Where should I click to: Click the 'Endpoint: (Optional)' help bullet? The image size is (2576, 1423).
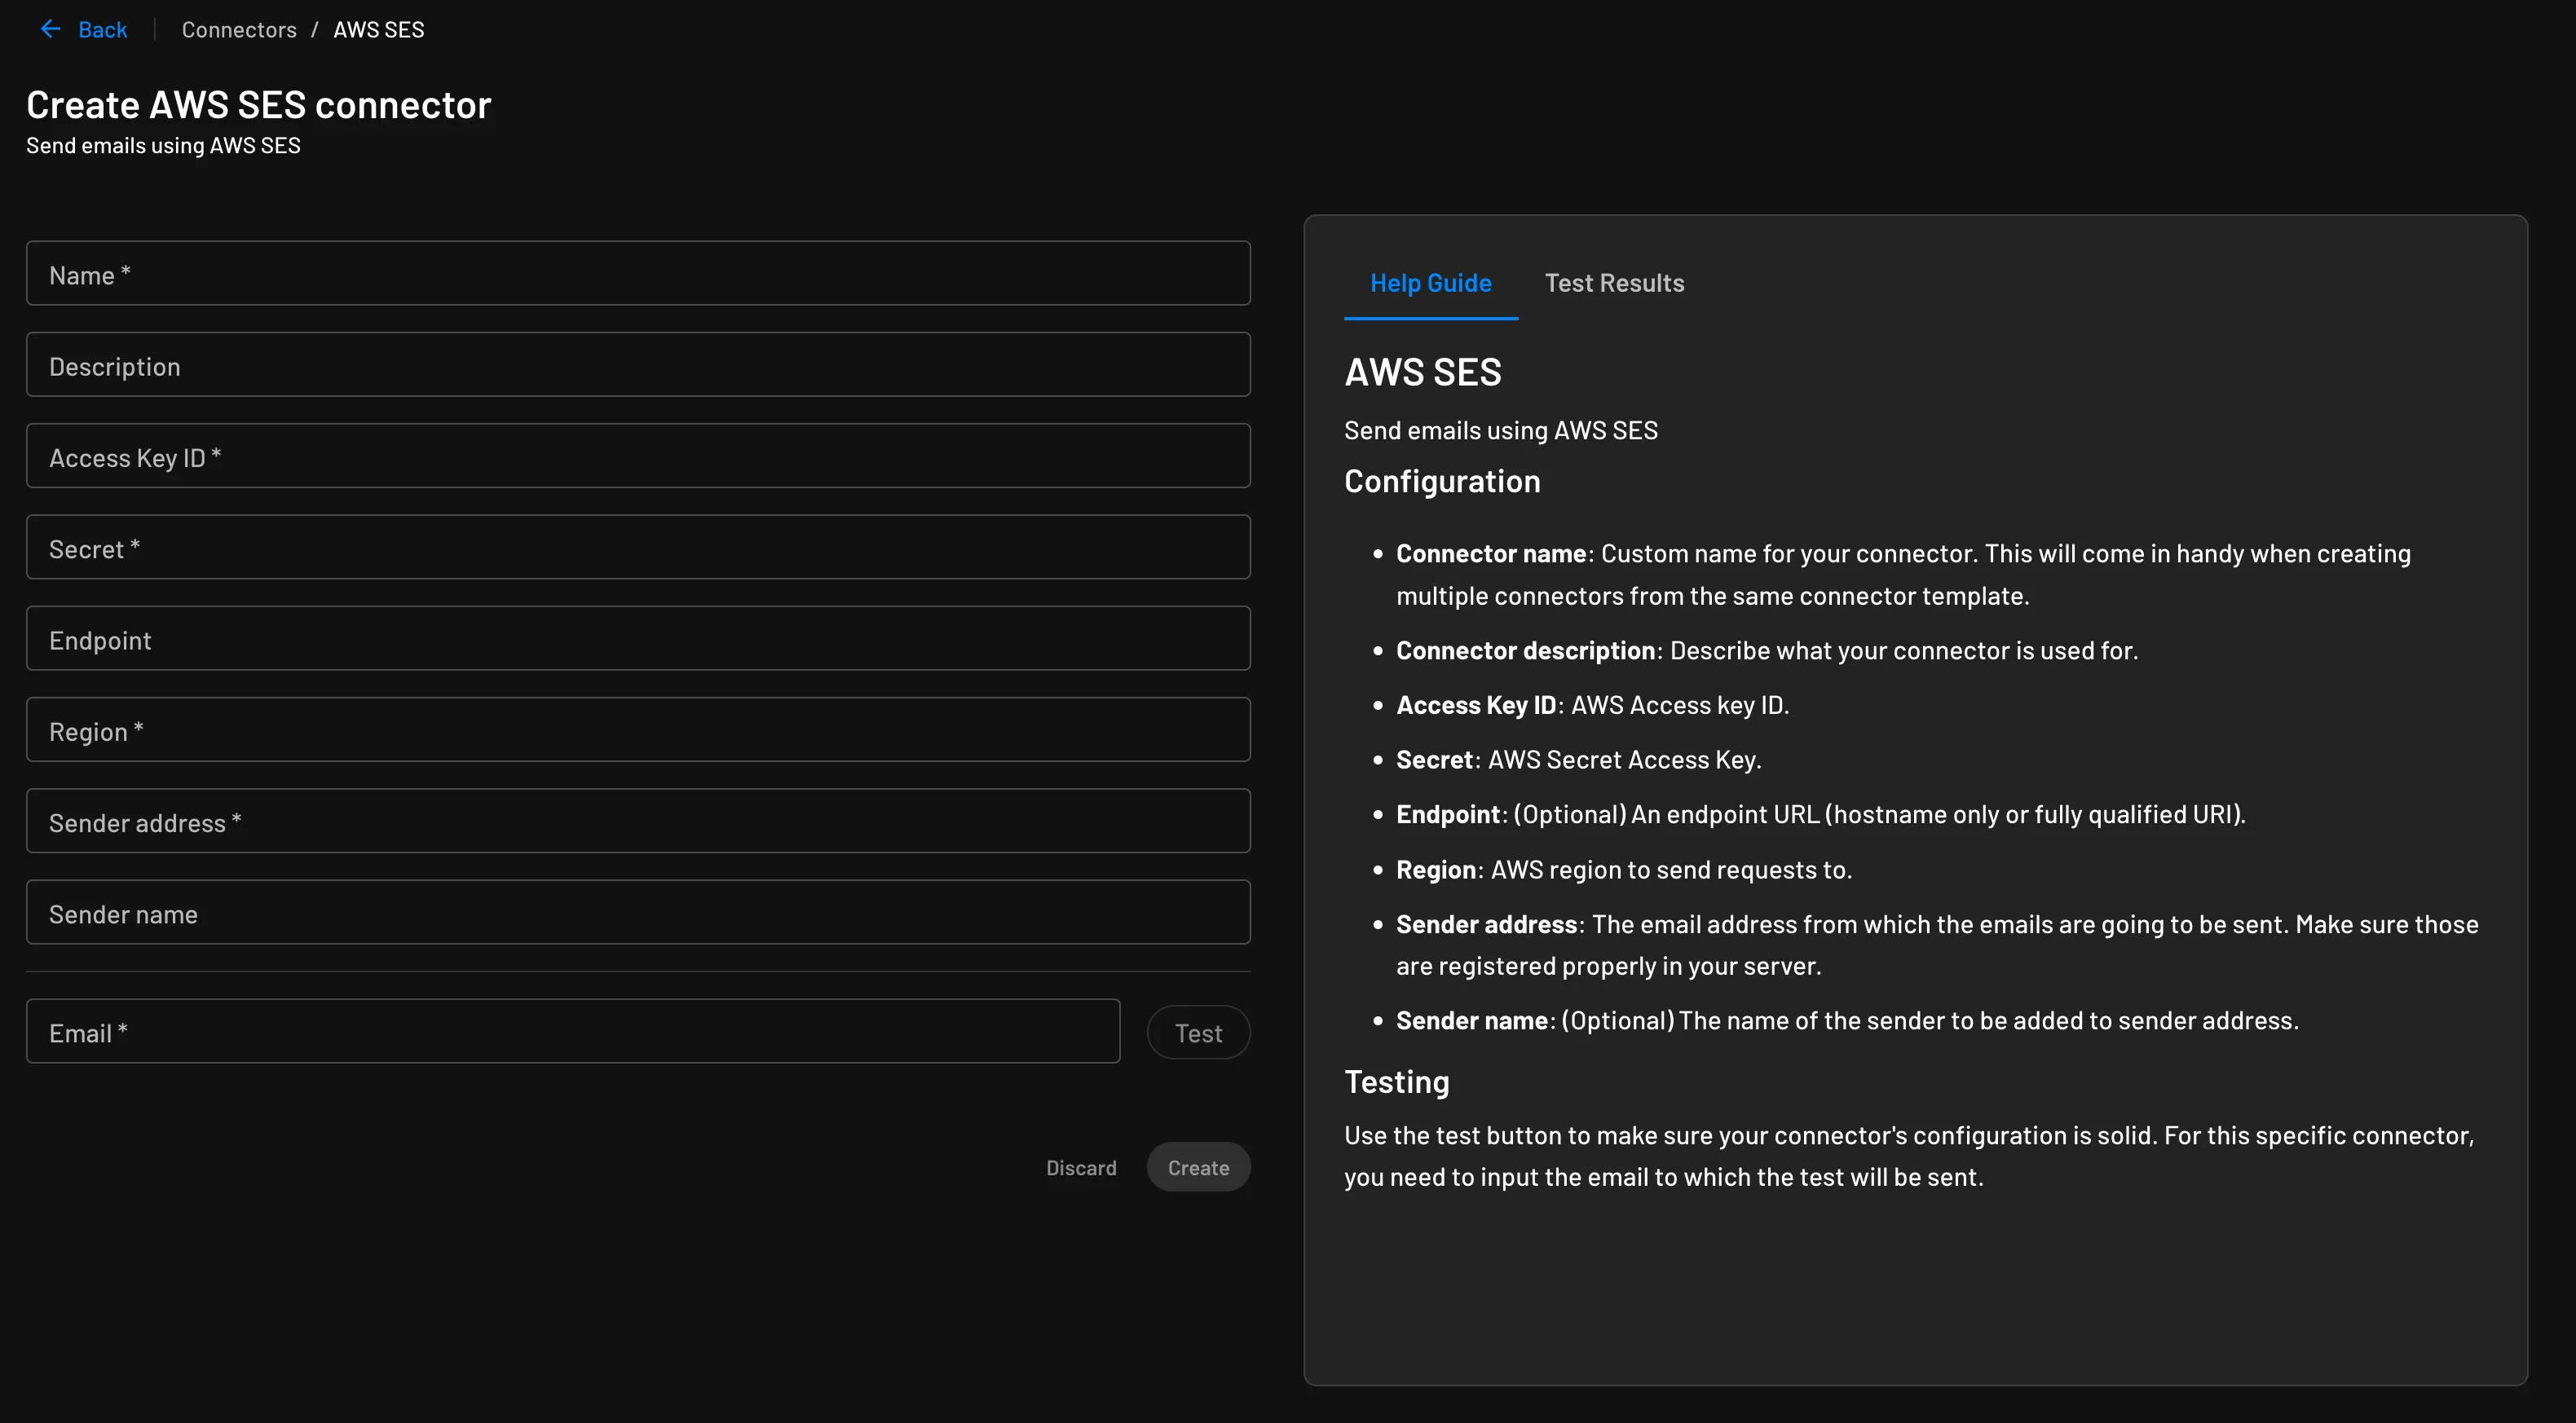pyautogui.click(x=1820, y=815)
